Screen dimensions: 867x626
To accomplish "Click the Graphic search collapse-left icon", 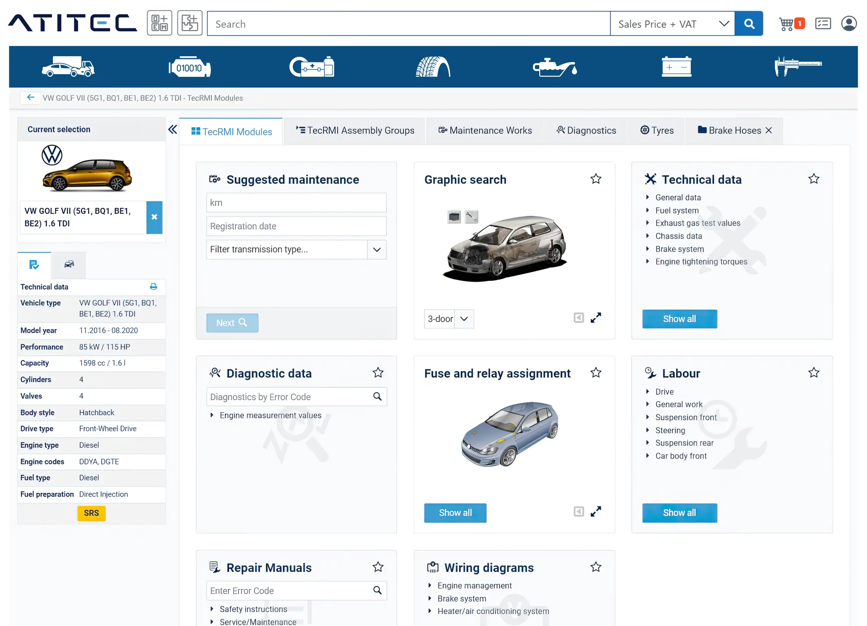I will (x=579, y=318).
